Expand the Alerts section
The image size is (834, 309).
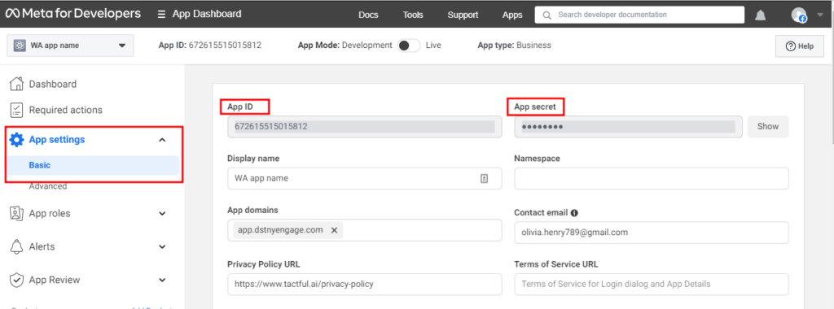163,247
